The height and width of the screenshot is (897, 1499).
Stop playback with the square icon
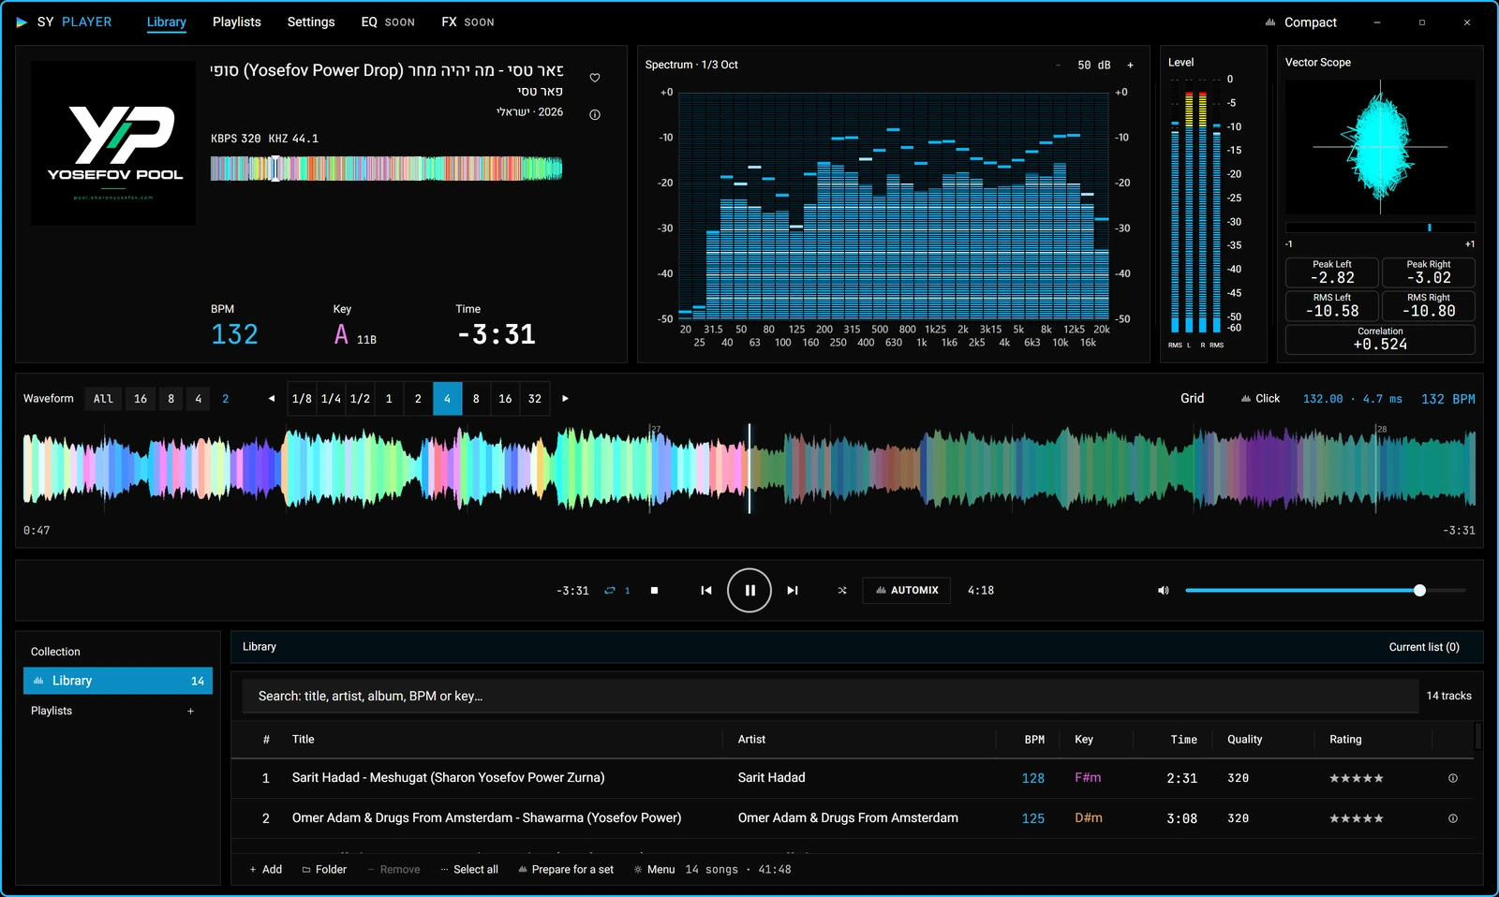[x=654, y=590]
